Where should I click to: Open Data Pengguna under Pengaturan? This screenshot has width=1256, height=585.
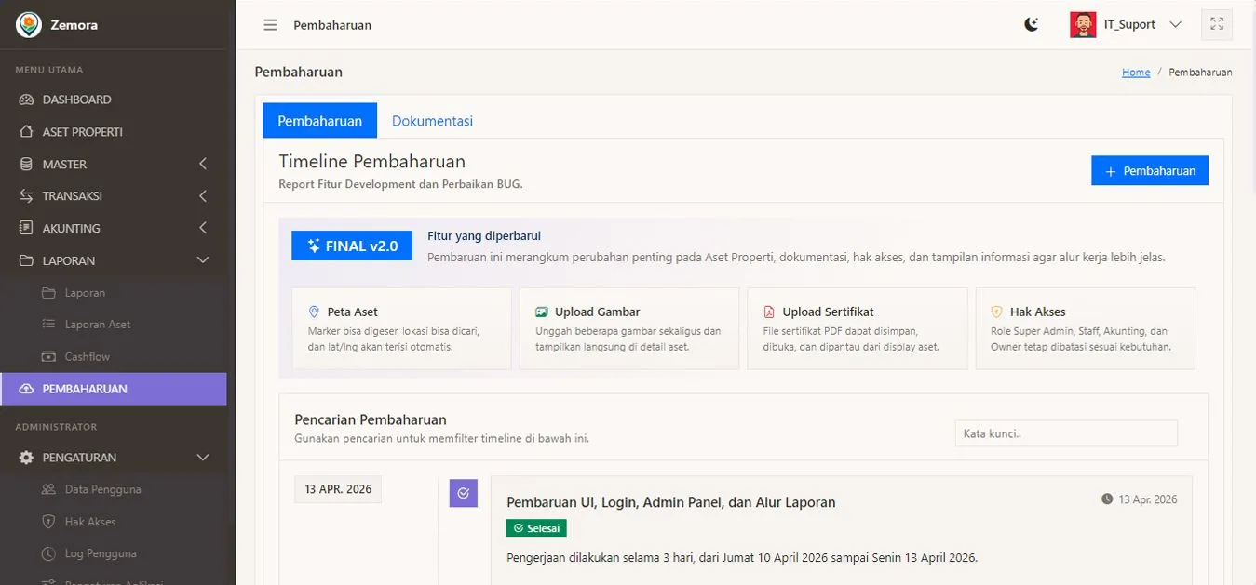(x=102, y=490)
